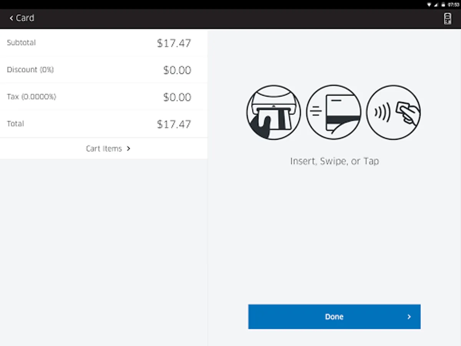Click the Wi-Fi status icon
Viewport: 461px width, 346px height.
[429, 5]
